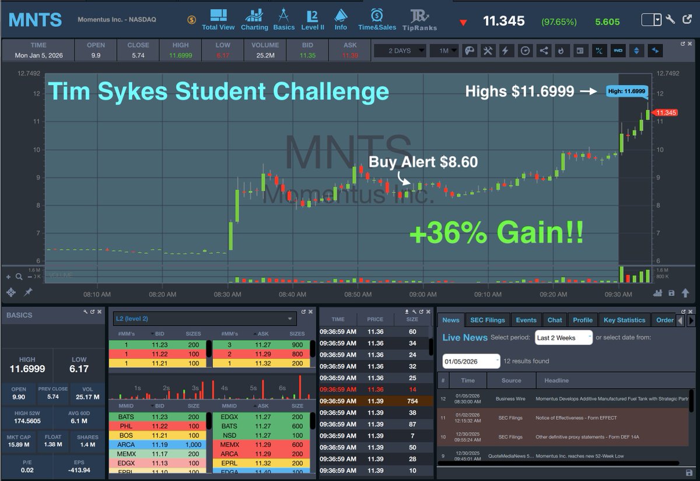Viewport: 700px width, 481px height.
Task: Save chart with disk icon
Action: (x=671, y=293)
